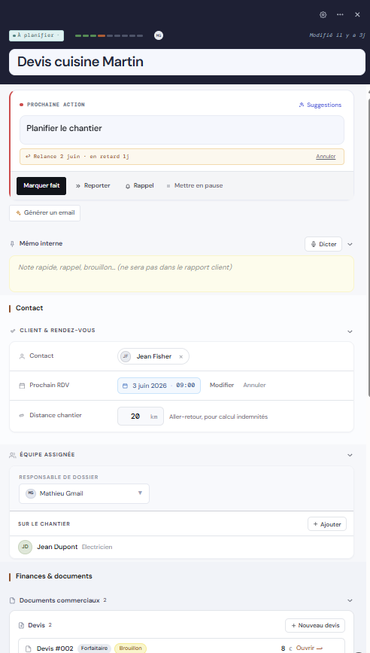
Task: Remove Jean Fisher contact with x icon
Action: tap(180, 356)
